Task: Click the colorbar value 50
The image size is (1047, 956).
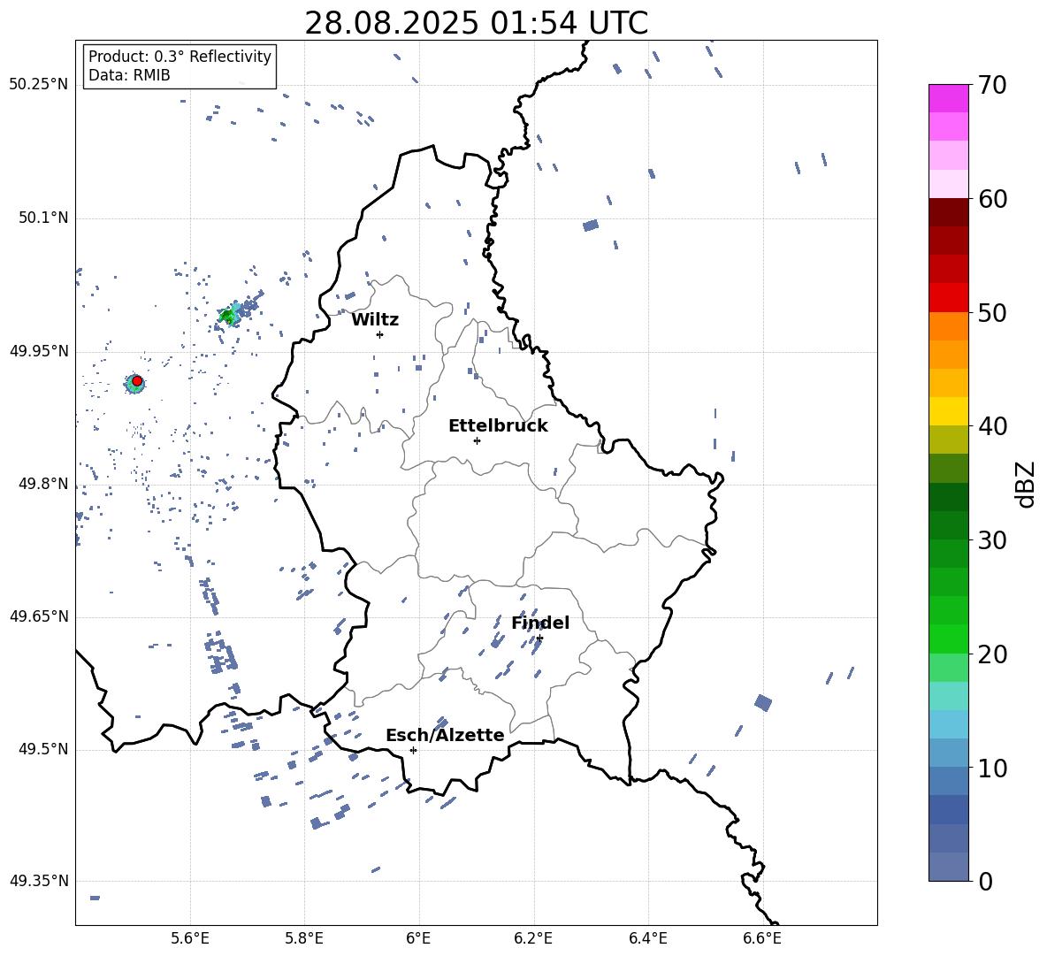Action: [992, 312]
